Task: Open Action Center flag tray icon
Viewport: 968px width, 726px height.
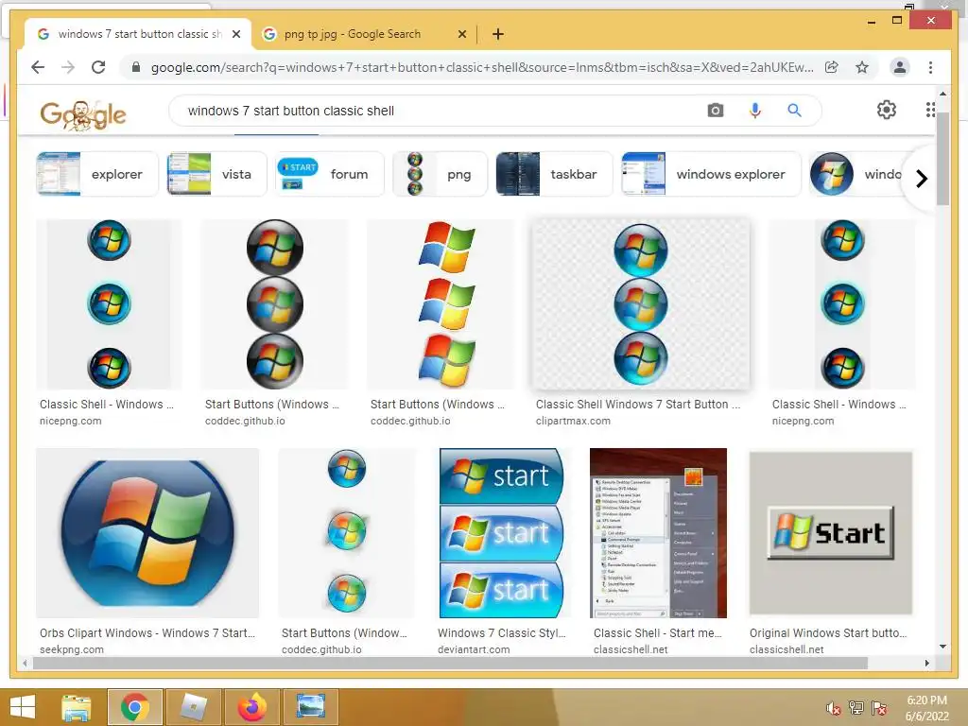Action: tap(878, 707)
